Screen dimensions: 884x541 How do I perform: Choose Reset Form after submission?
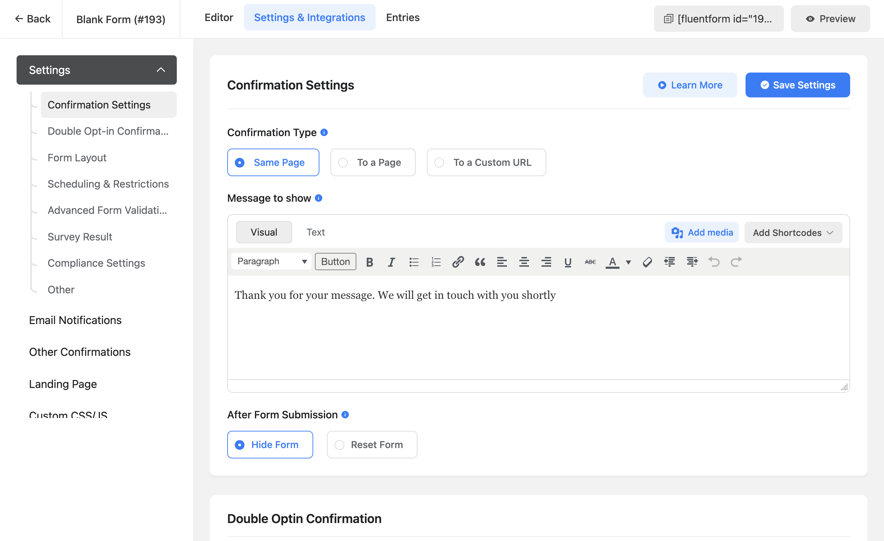click(x=372, y=444)
